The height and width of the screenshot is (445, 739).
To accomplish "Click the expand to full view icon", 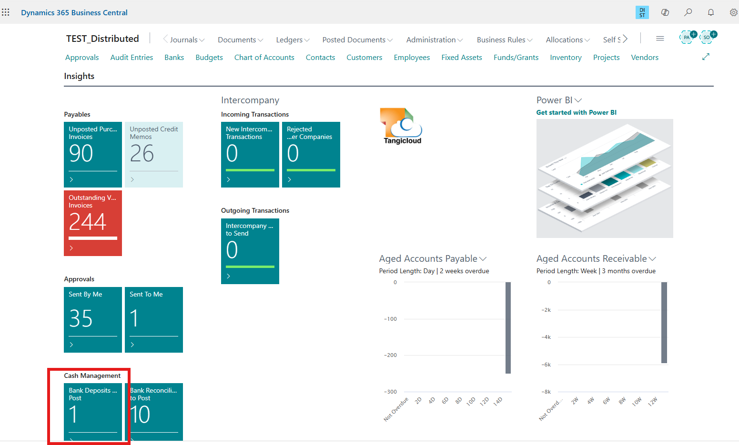I will (x=706, y=57).
